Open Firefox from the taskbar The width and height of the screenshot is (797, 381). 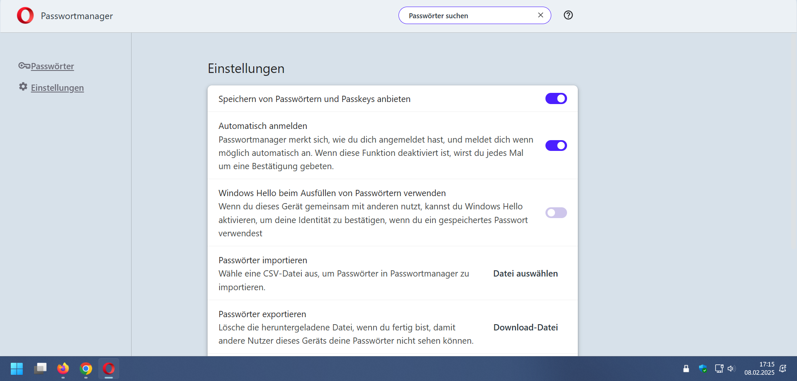(63, 369)
